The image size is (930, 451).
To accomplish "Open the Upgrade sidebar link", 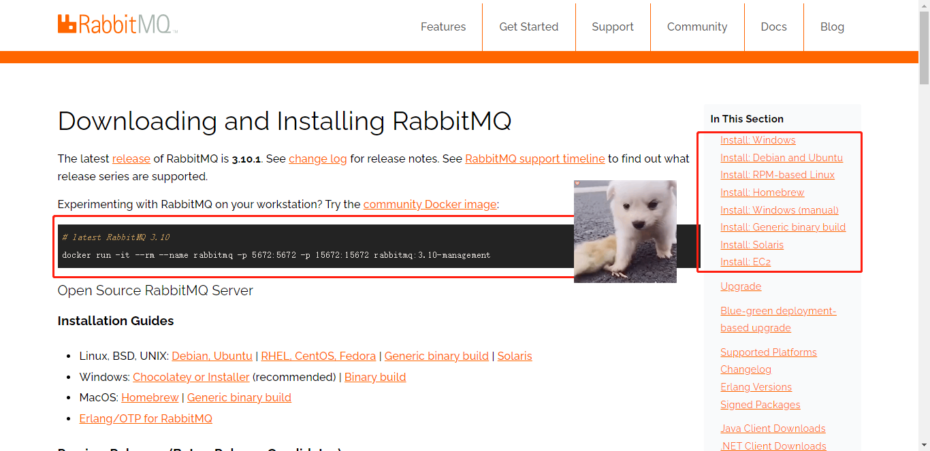I will pyautogui.click(x=741, y=286).
